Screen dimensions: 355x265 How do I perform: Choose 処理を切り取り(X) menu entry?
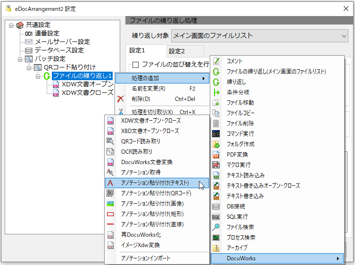pyautogui.click(x=162, y=112)
